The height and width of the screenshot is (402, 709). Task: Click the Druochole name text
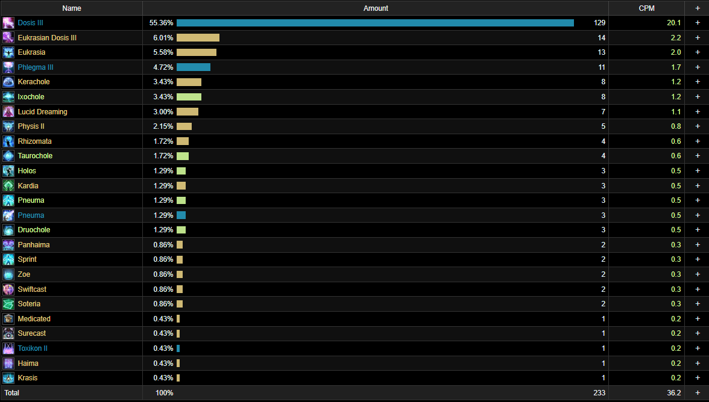[34, 230]
